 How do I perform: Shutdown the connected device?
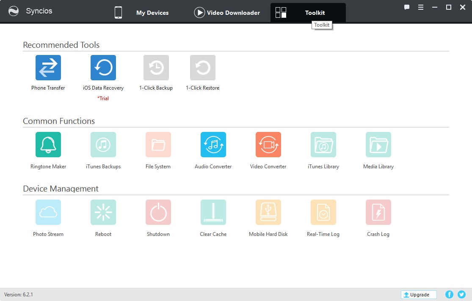(x=158, y=212)
